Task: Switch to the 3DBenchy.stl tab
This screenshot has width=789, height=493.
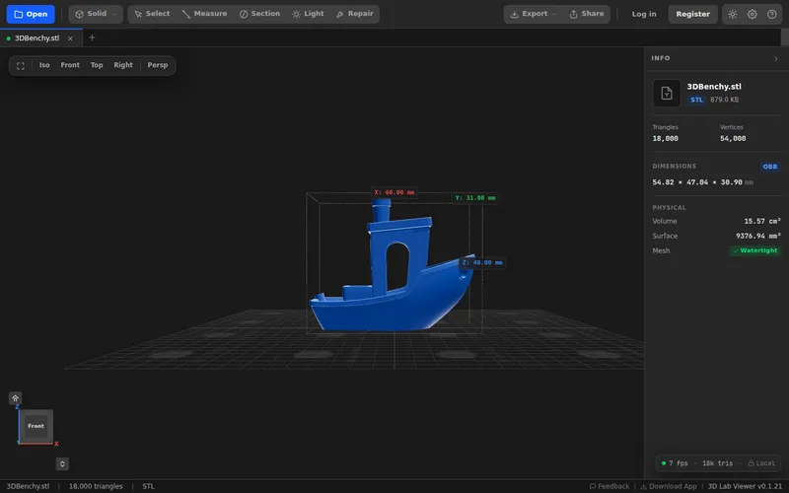Action: (36, 38)
